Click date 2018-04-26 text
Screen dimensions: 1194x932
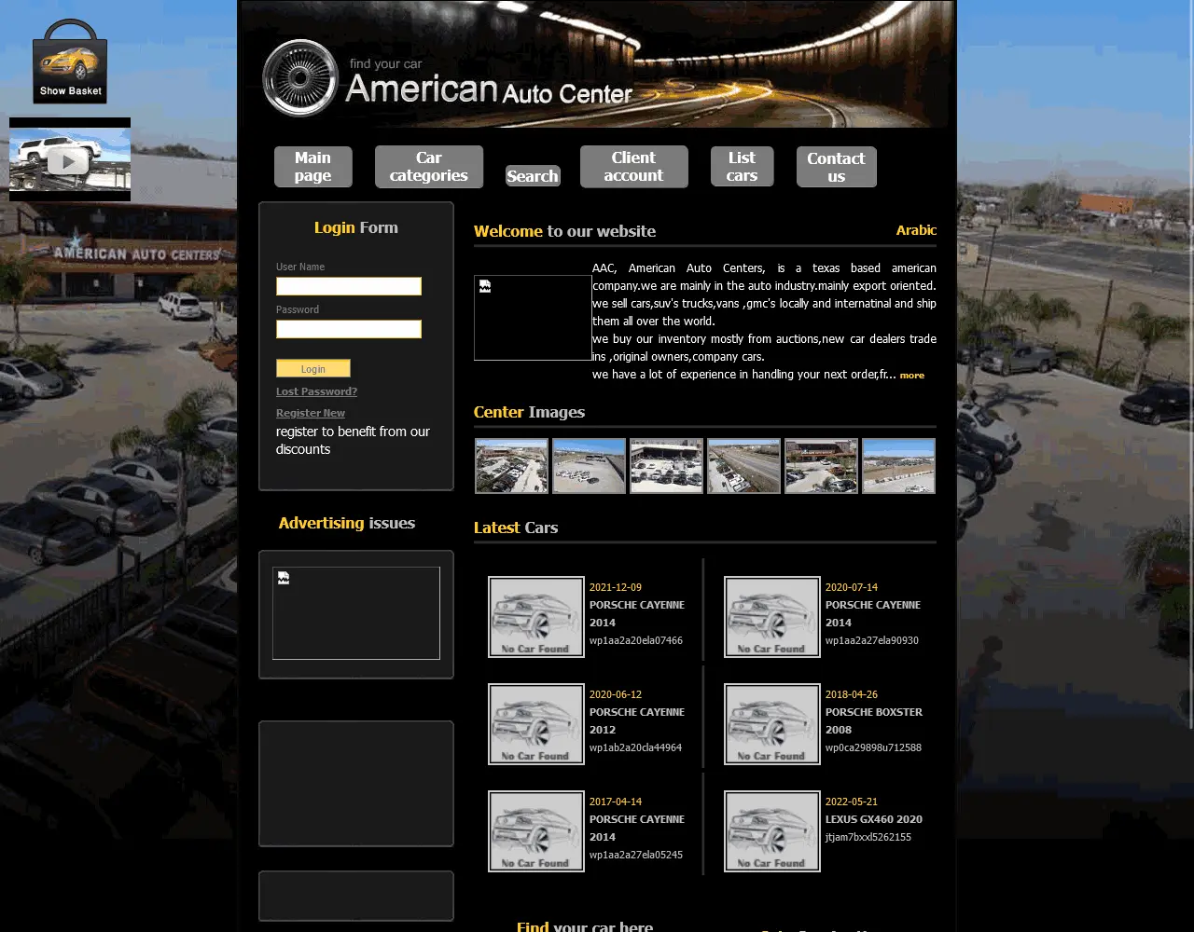tap(852, 694)
